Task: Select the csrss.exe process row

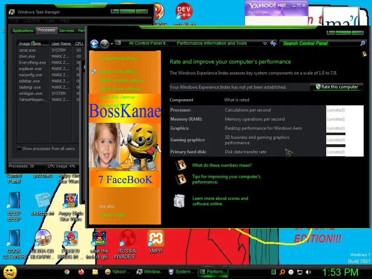Action: [49, 50]
